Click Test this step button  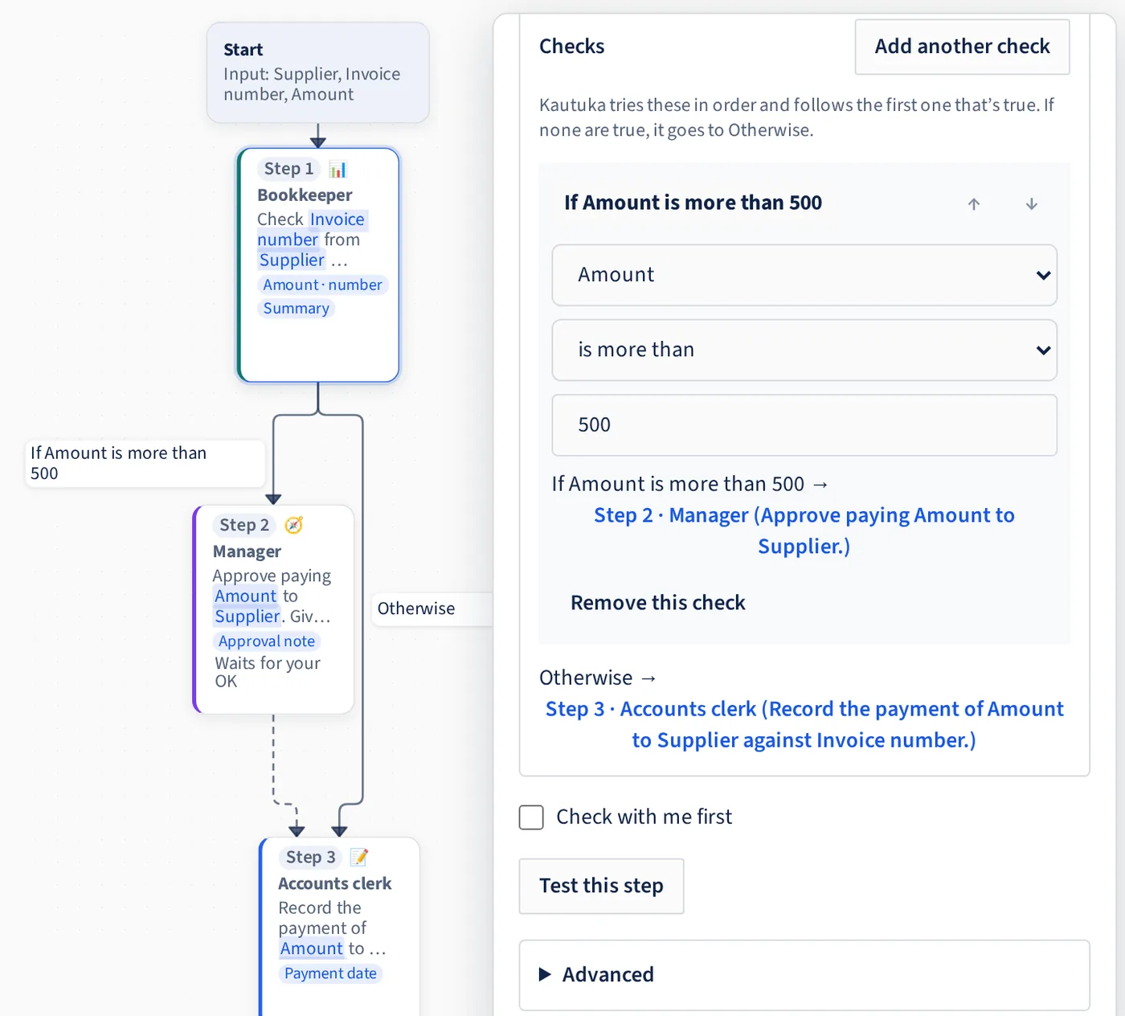[x=601, y=886]
